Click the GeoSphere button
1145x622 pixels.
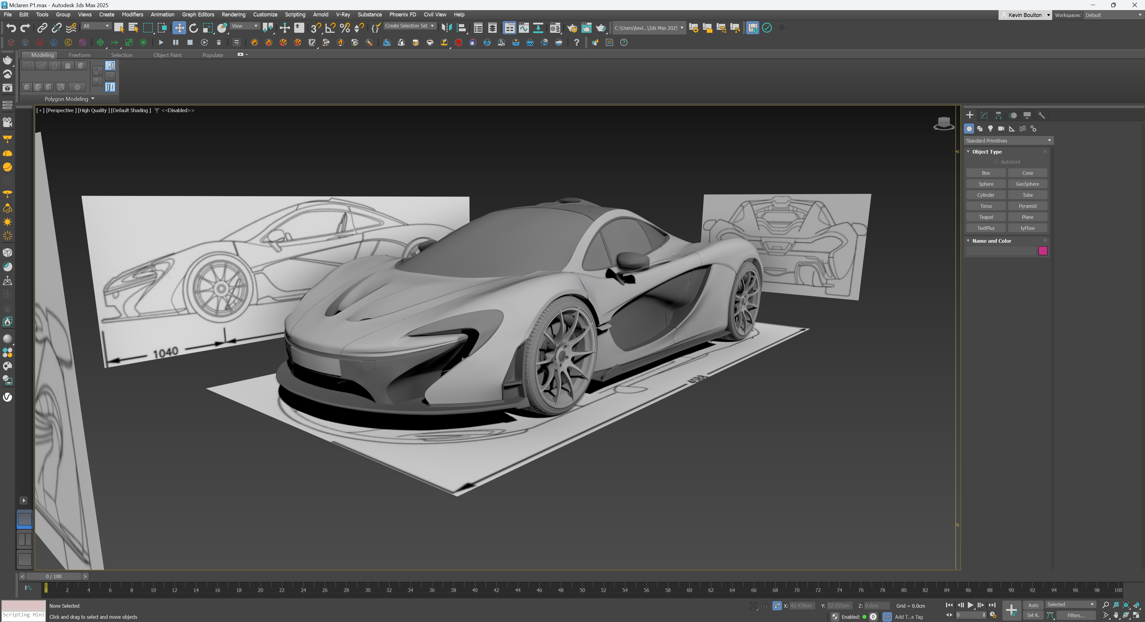click(x=1027, y=184)
